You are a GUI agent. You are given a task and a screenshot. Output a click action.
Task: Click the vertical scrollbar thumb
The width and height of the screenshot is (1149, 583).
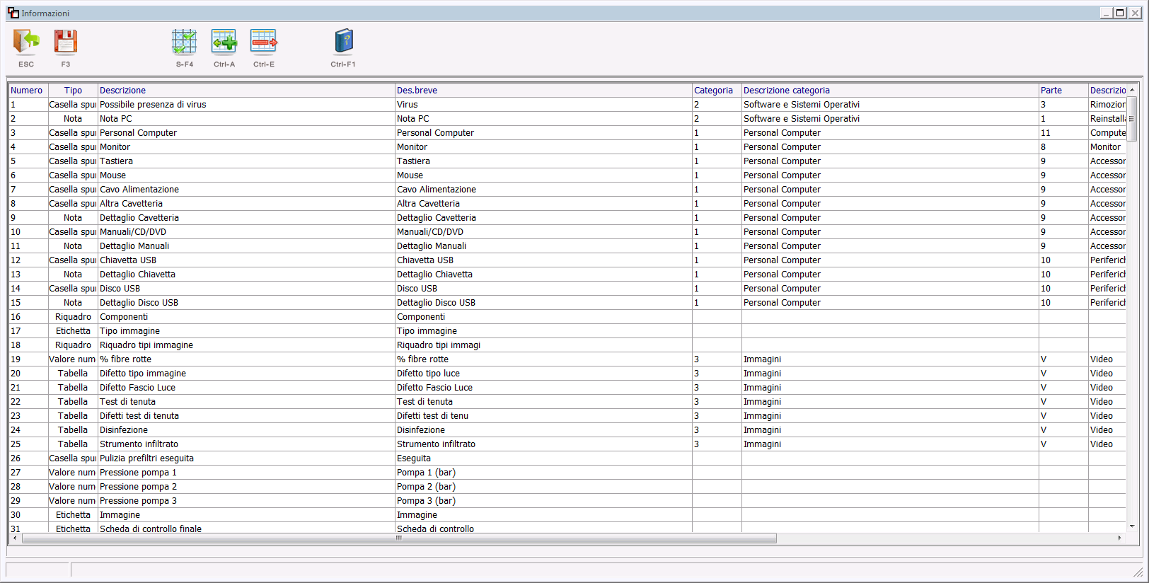point(1132,119)
